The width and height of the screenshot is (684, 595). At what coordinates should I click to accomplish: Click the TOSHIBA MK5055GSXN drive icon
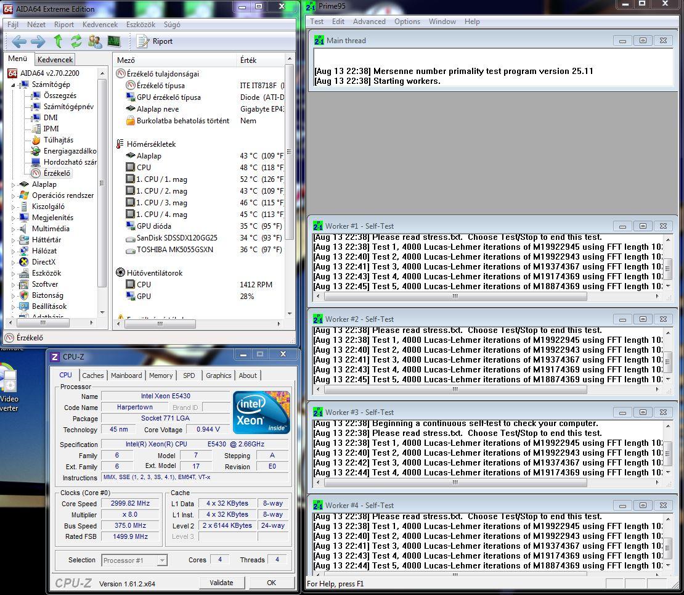(130, 250)
